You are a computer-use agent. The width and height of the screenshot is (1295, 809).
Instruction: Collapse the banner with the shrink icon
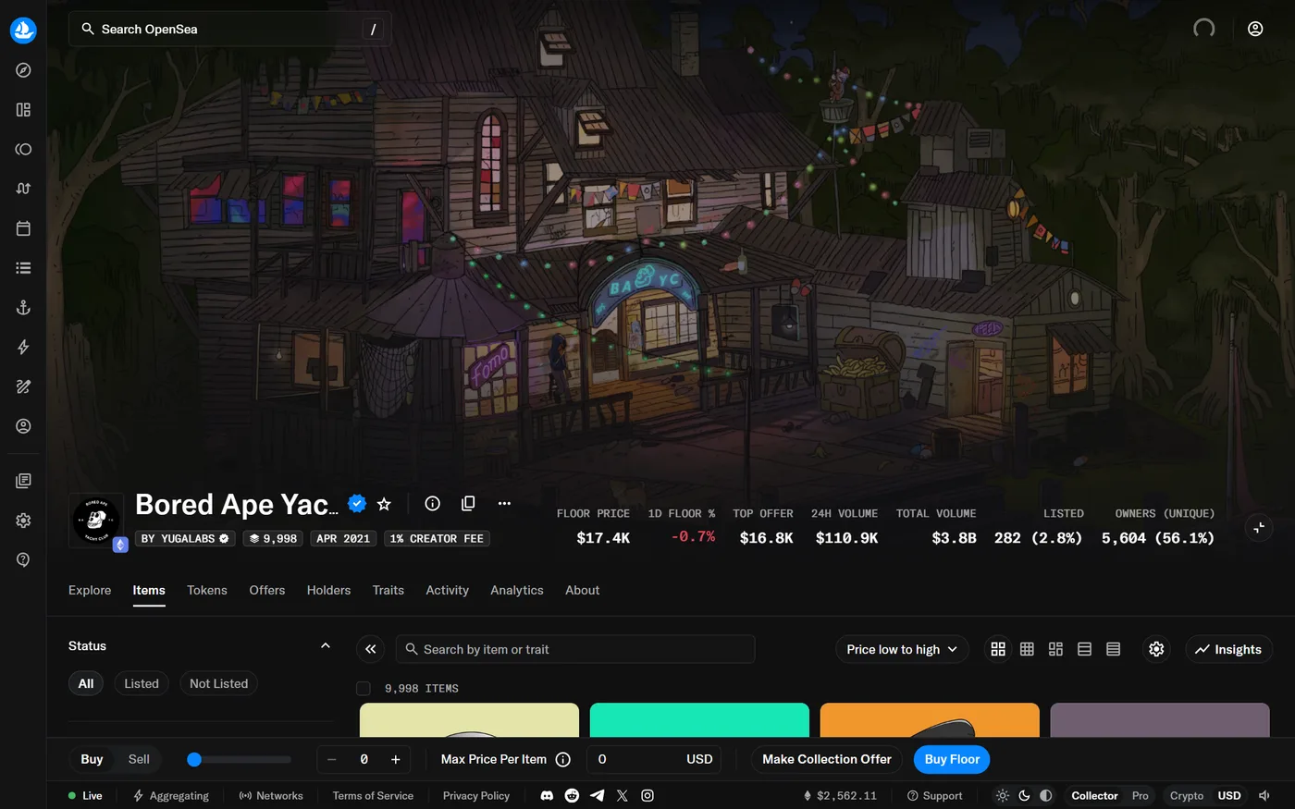(x=1259, y=528)
